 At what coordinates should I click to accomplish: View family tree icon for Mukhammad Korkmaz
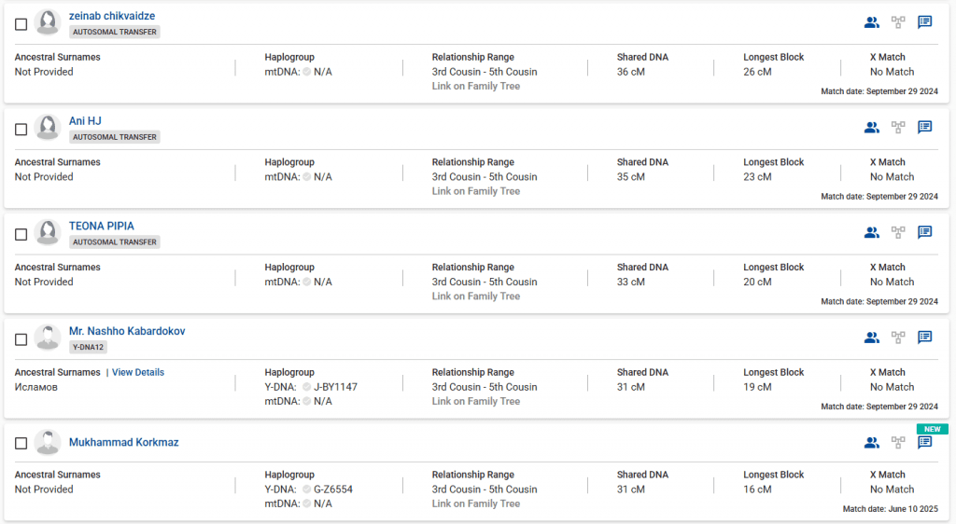(x=898, y=443)
